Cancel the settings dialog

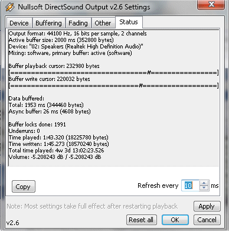pos(207,220)
